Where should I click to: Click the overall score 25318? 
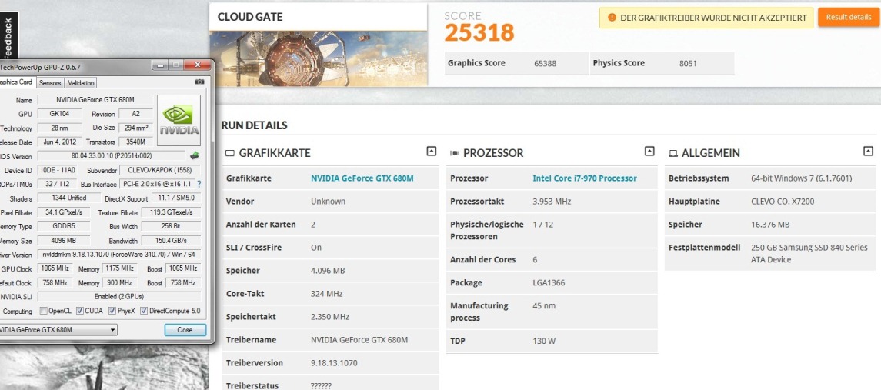[x=479, y=32]
